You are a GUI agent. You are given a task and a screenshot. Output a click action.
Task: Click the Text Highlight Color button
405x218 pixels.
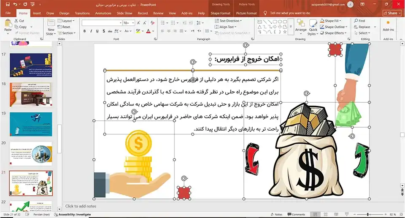pyautogui.click(x=138, y=31)
